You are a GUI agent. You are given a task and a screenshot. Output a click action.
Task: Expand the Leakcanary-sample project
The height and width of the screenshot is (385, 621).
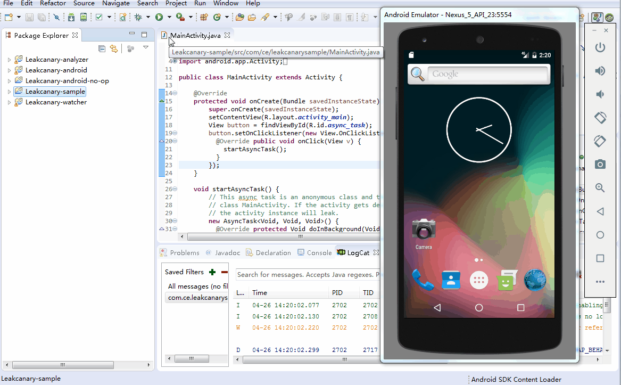coord(9,92)
